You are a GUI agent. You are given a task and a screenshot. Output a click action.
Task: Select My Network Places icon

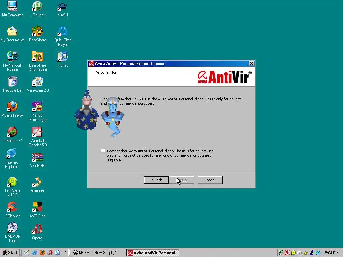[12, 61]
